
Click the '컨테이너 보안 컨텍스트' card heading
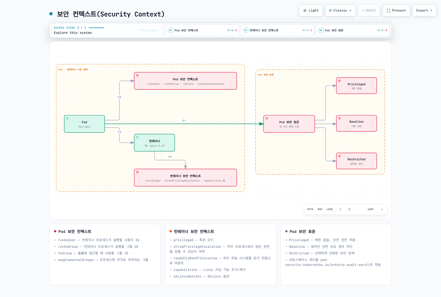point(194,232)
